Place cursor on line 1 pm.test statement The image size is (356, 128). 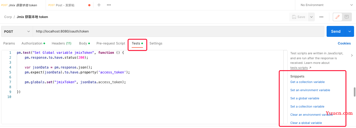pyautogui.click(x=71, y=53)
